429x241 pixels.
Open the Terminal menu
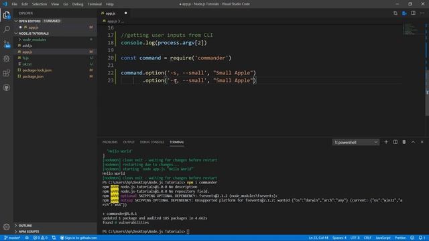point(95,4)
